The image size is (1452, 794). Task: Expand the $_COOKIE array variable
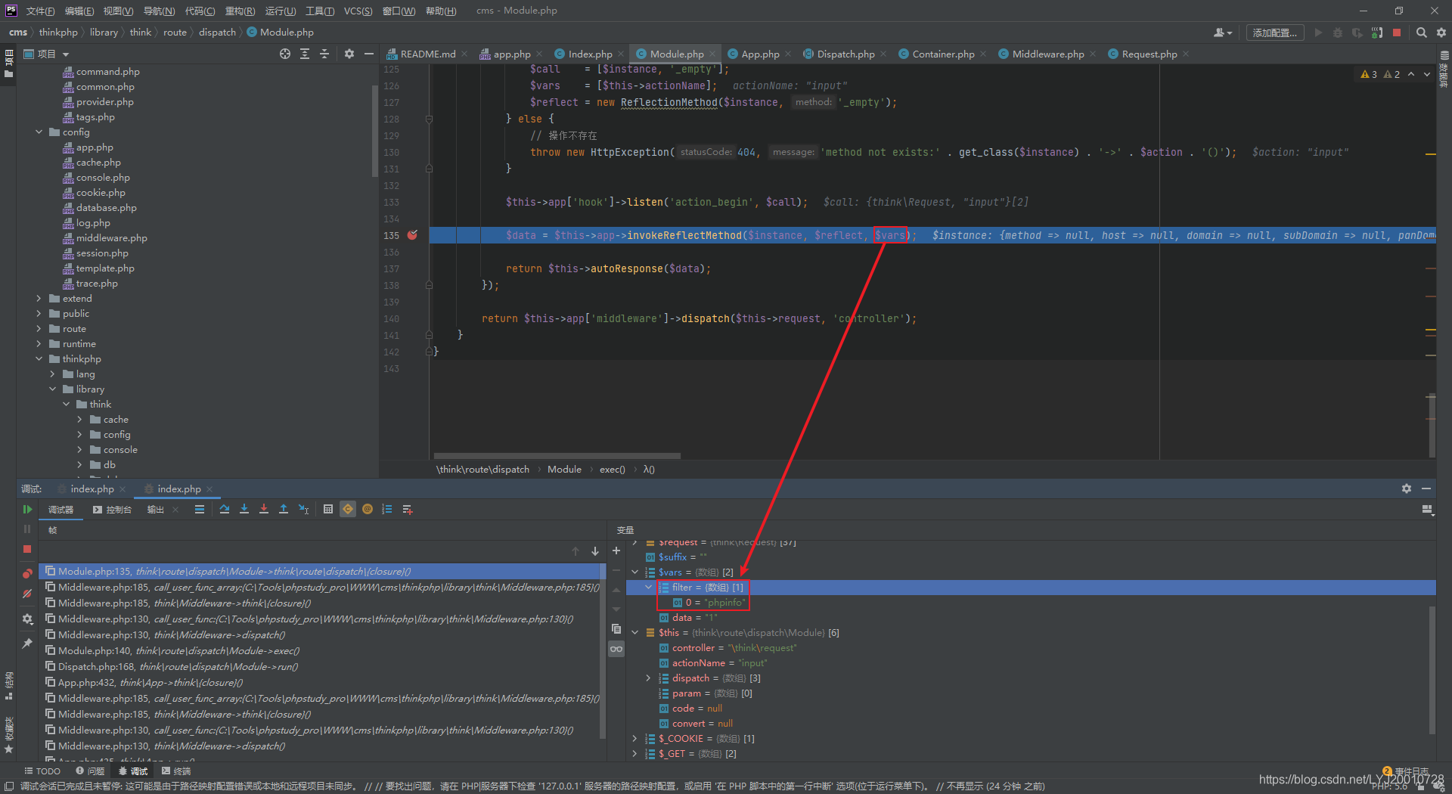point(634,739)
